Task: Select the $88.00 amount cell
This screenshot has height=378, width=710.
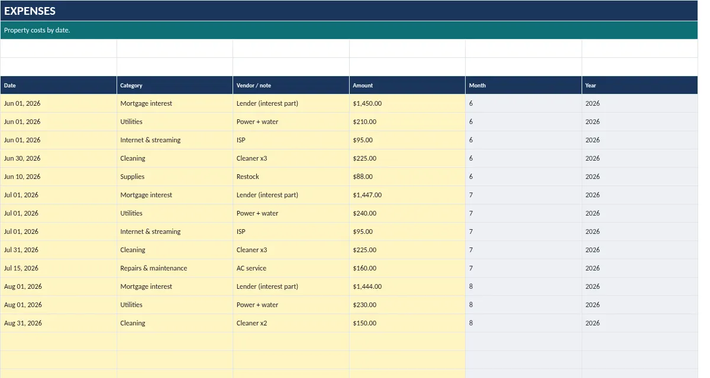Action: pyautogui.click(x=407, y=177)
